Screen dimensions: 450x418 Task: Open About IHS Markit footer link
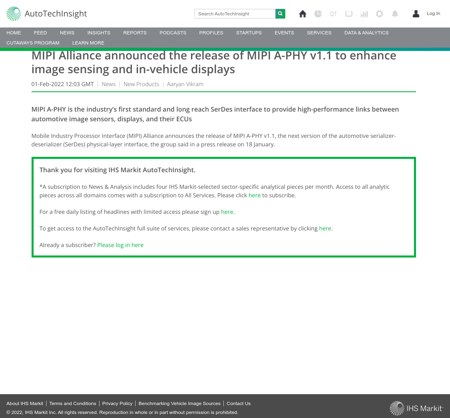click(25, 403)
